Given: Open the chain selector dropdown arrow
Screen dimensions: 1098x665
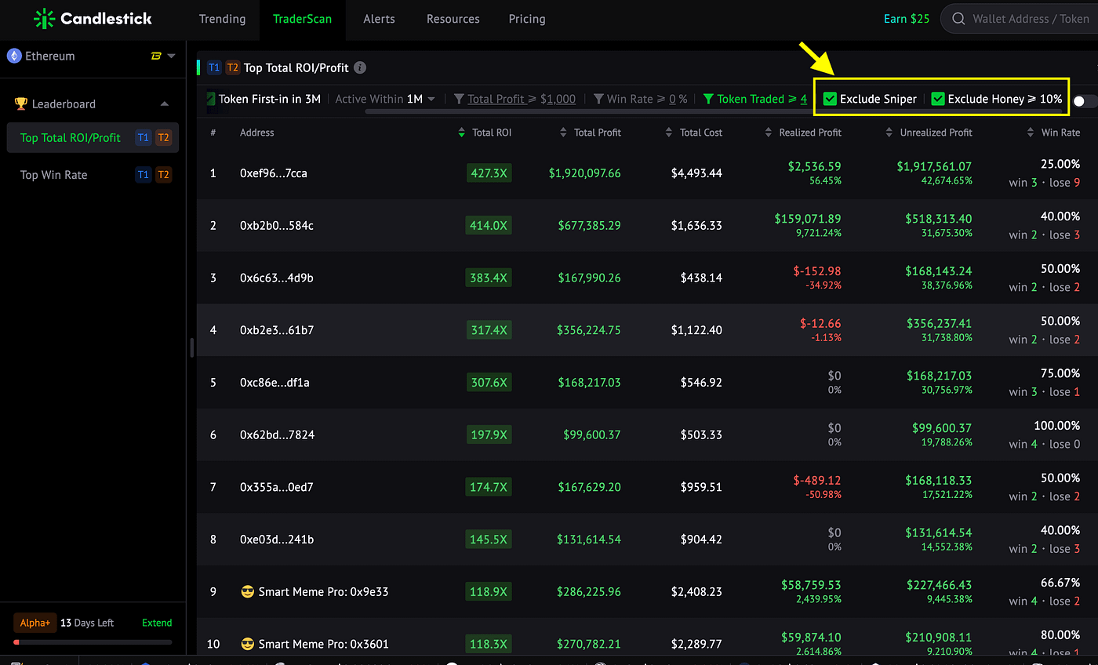Looking at the screenshot, I should (x=171, y=56).
